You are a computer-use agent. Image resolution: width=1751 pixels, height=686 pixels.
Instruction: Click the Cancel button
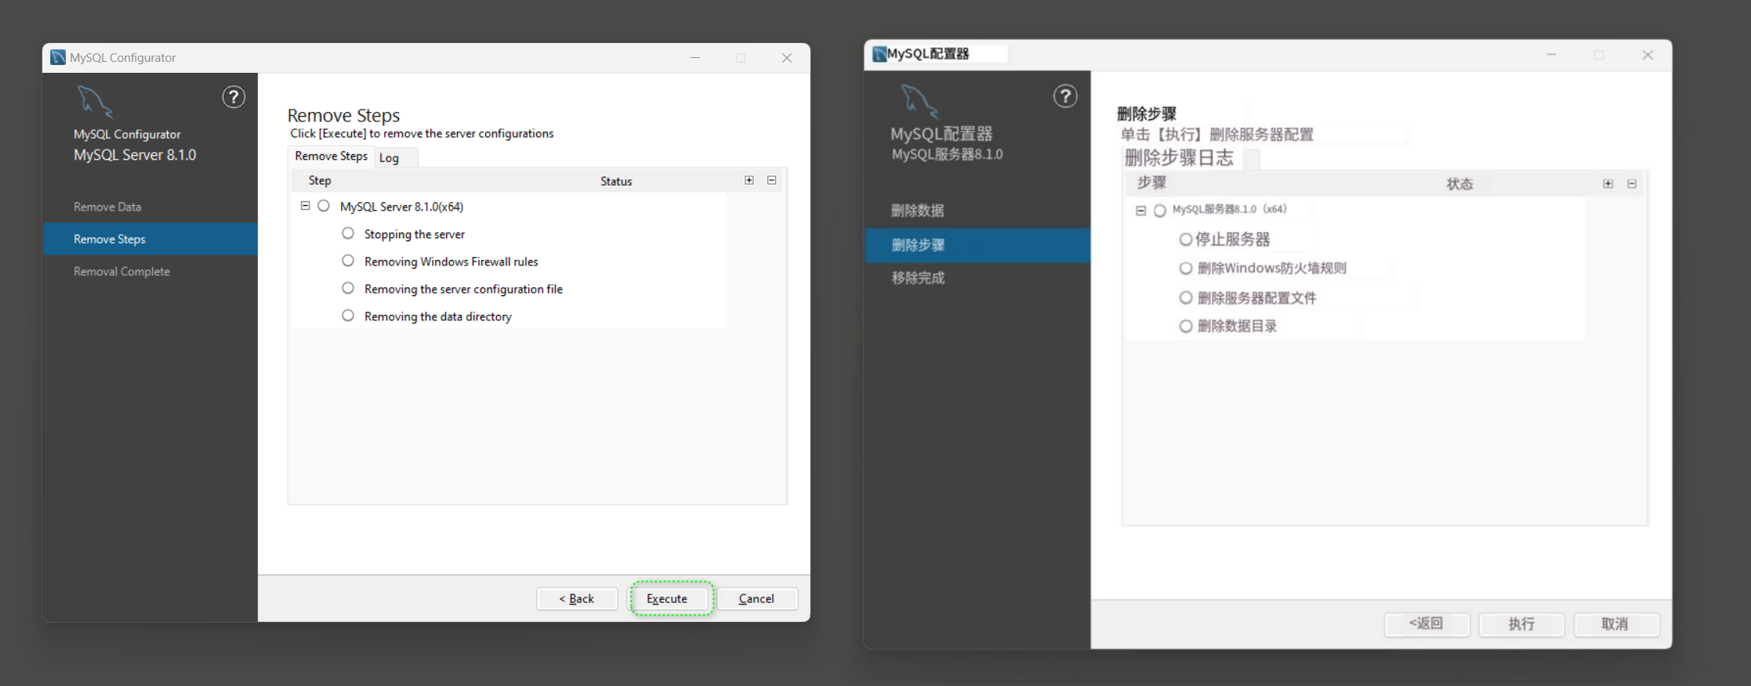pos(756,598)
